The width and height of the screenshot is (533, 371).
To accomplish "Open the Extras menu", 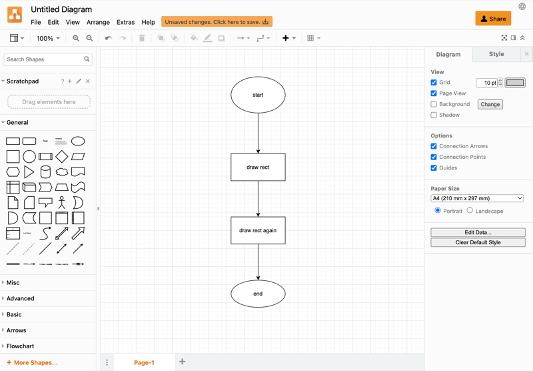I will pos(125,22).
